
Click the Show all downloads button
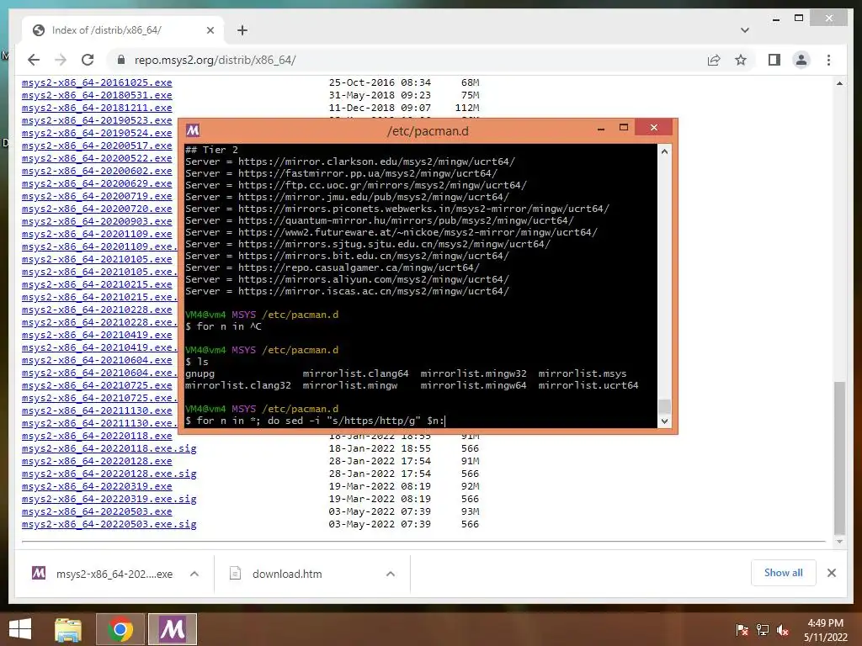(783, 573)
